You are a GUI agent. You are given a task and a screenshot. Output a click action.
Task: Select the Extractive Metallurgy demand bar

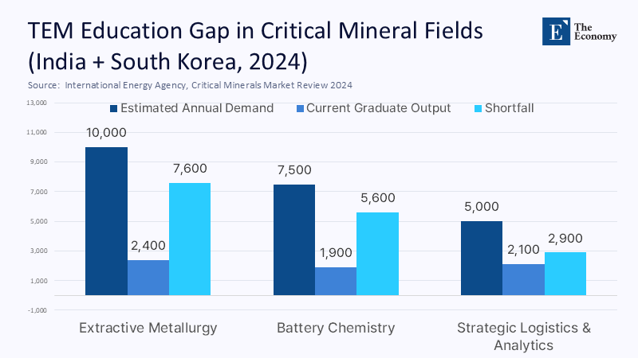[x=106, y=221]
